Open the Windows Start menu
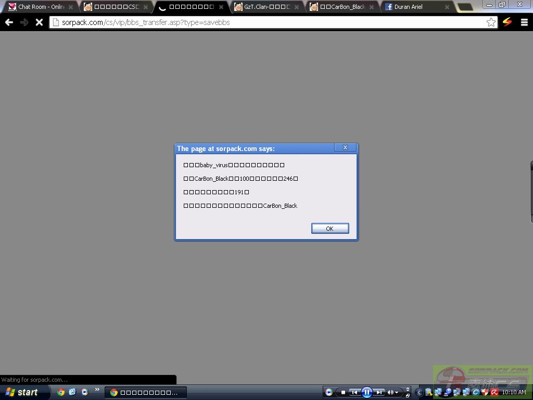533x400 pixels. (22, 392)
